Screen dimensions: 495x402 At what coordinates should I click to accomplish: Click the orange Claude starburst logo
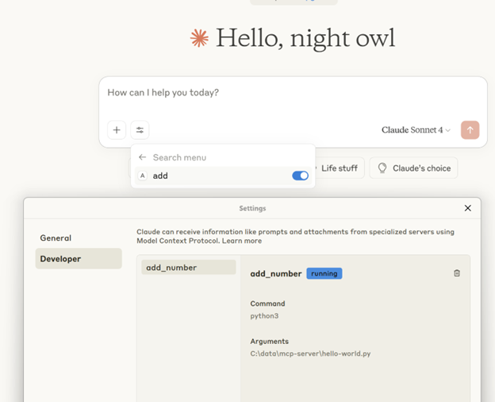pos(199,38)
